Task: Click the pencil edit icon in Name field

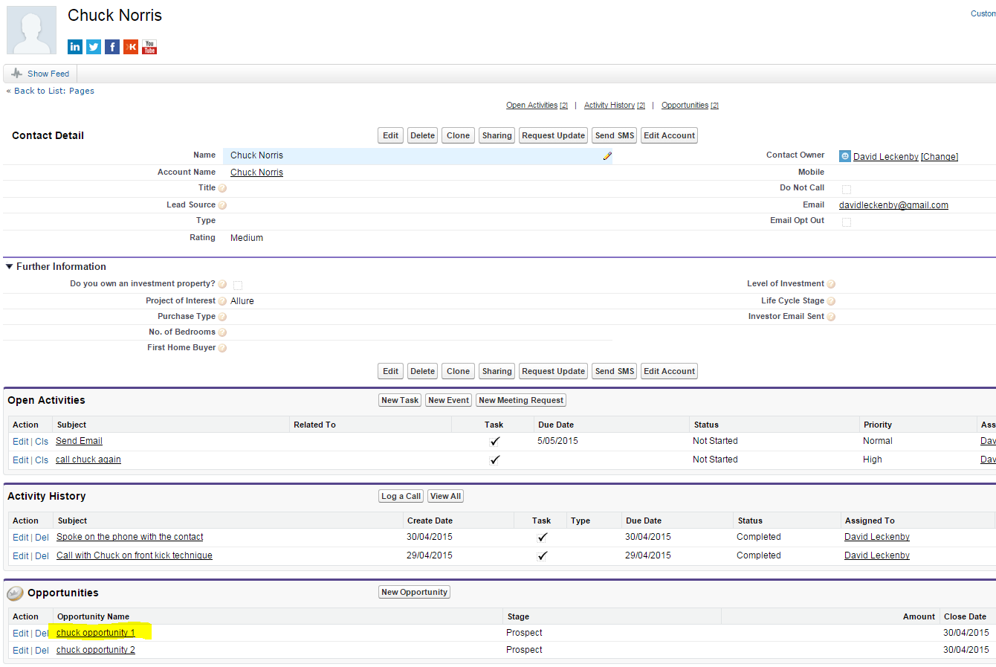Action: (607, 156)
